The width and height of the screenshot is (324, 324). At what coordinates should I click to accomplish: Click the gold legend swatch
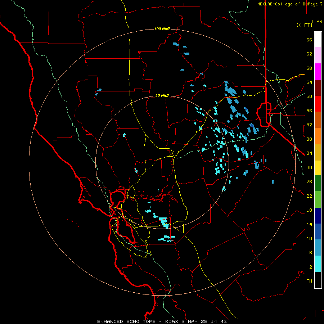[318, 152]
